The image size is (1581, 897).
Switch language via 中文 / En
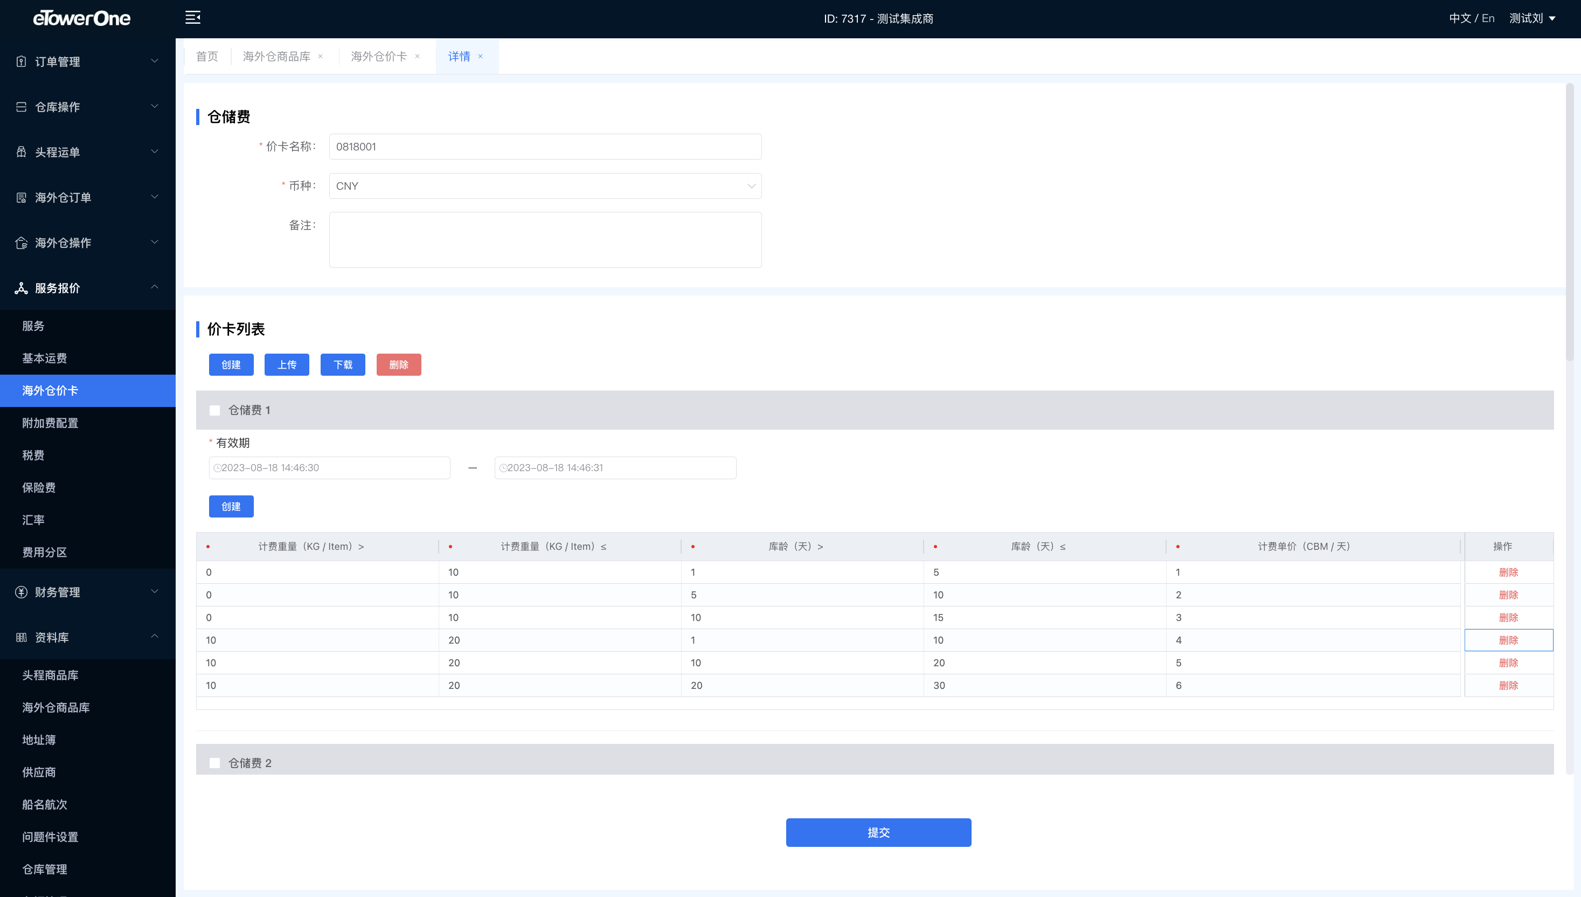(x=1472, y=18)
